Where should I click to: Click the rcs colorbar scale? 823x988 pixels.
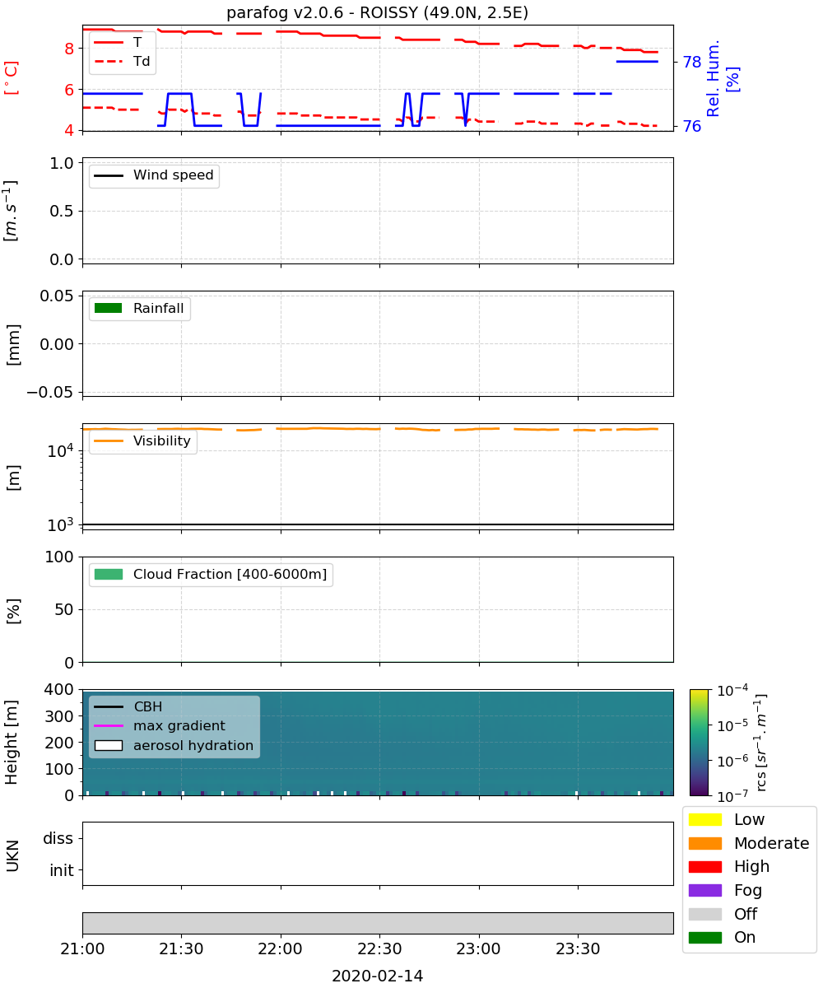[699, 742]
